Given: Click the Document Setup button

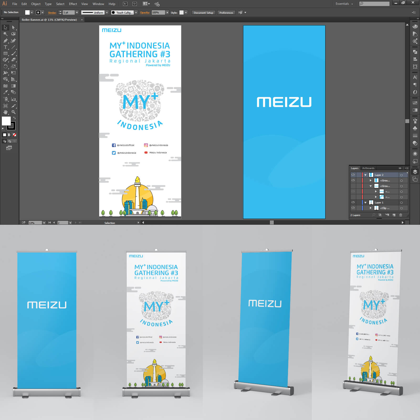Looking at the screenshot, I should [x=203, y=13].
